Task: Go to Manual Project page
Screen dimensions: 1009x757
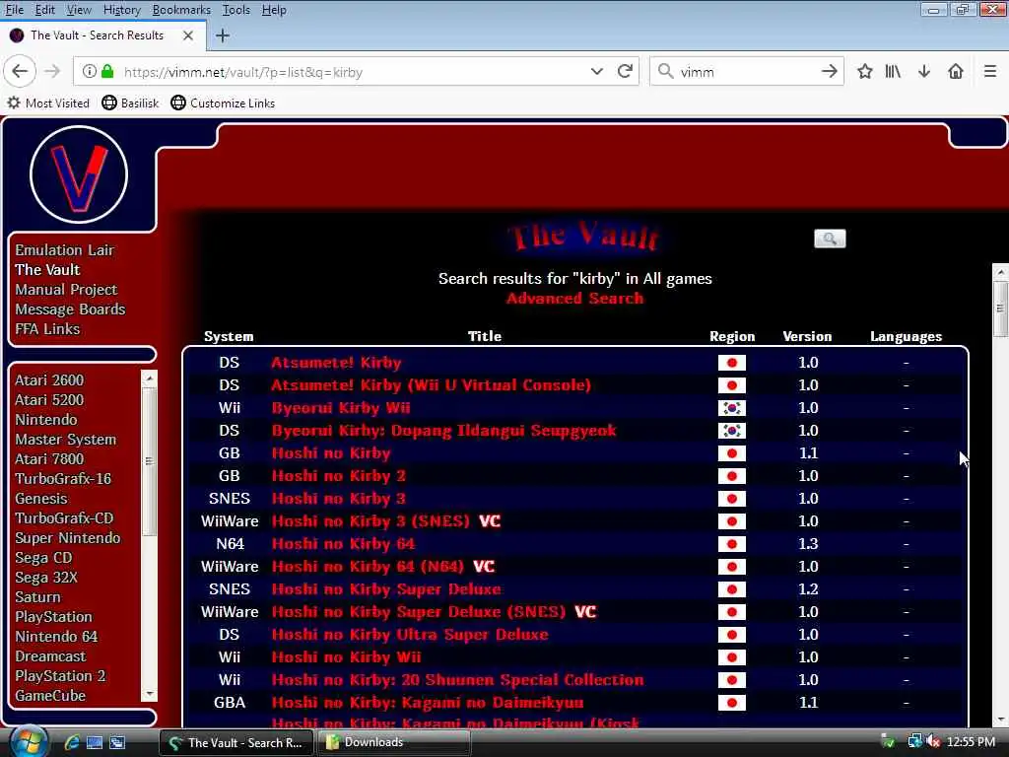Action: pos(66,290)
